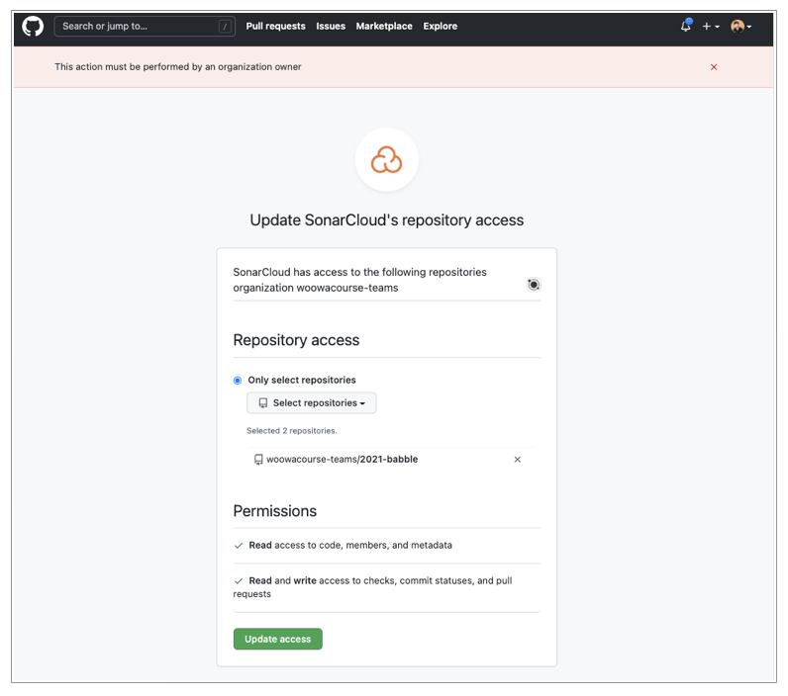This screenshot has width=788, height=696.
Task: Check the notifications bell icon
Action: pos(686,26)
